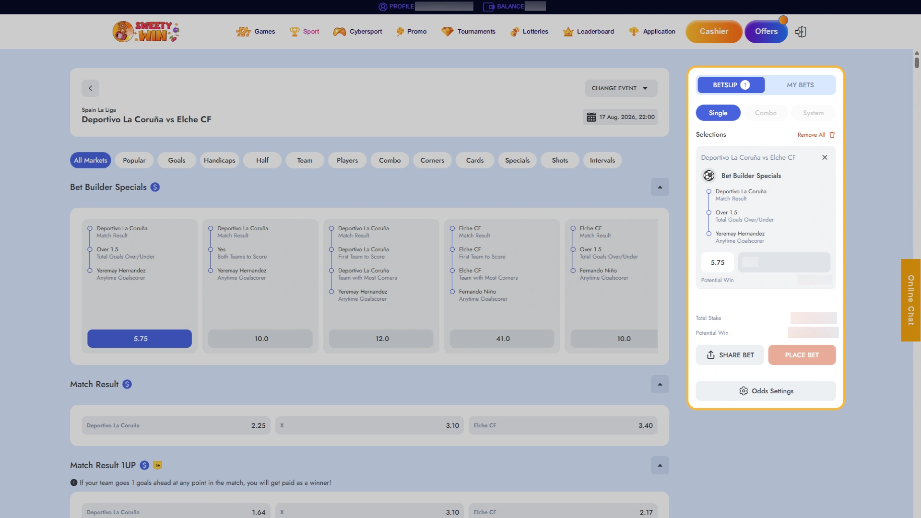Click the Lotteries coins icon
This screenshot has width=921, height=518.
point(515,32)
